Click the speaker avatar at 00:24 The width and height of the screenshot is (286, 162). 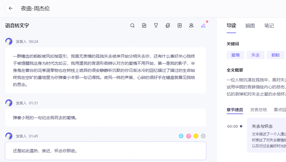pyautogui.click(x=9, y=41)
